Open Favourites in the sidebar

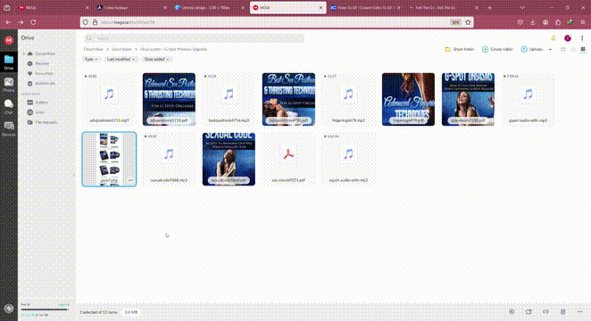click(41, 74)
